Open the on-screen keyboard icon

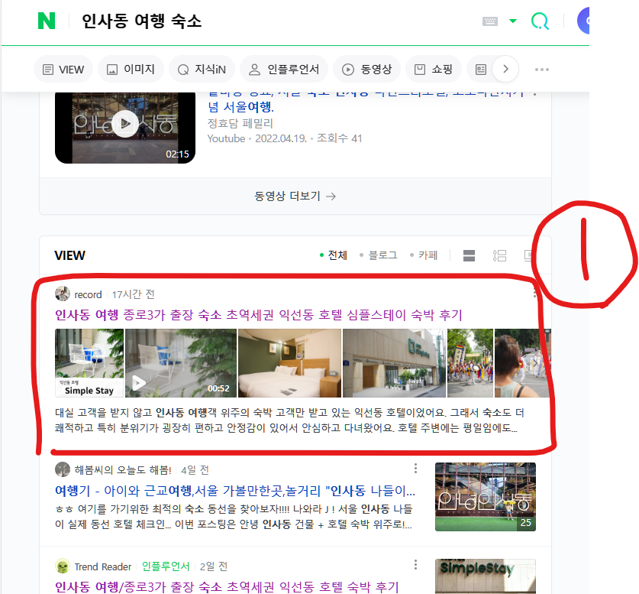pos(490,21)
